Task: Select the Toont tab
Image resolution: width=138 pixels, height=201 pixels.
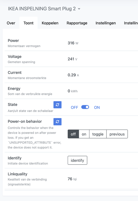Action: [x=28, y=23]
